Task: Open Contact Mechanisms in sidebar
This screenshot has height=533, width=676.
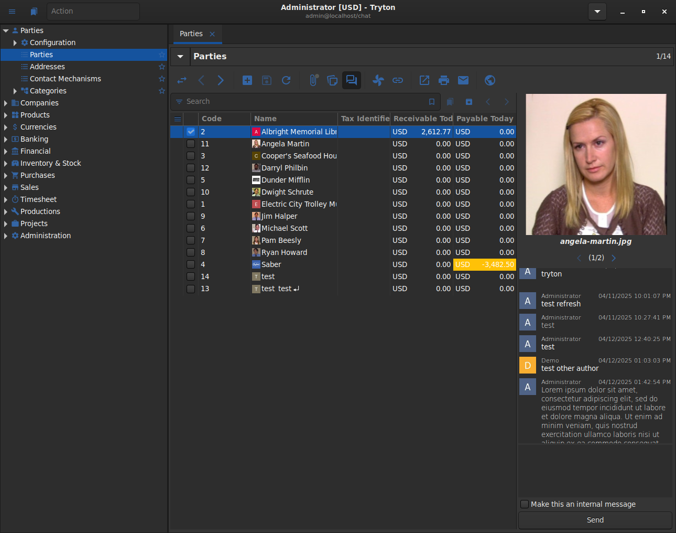Action: pyautogui.click(x=65, y=79)
